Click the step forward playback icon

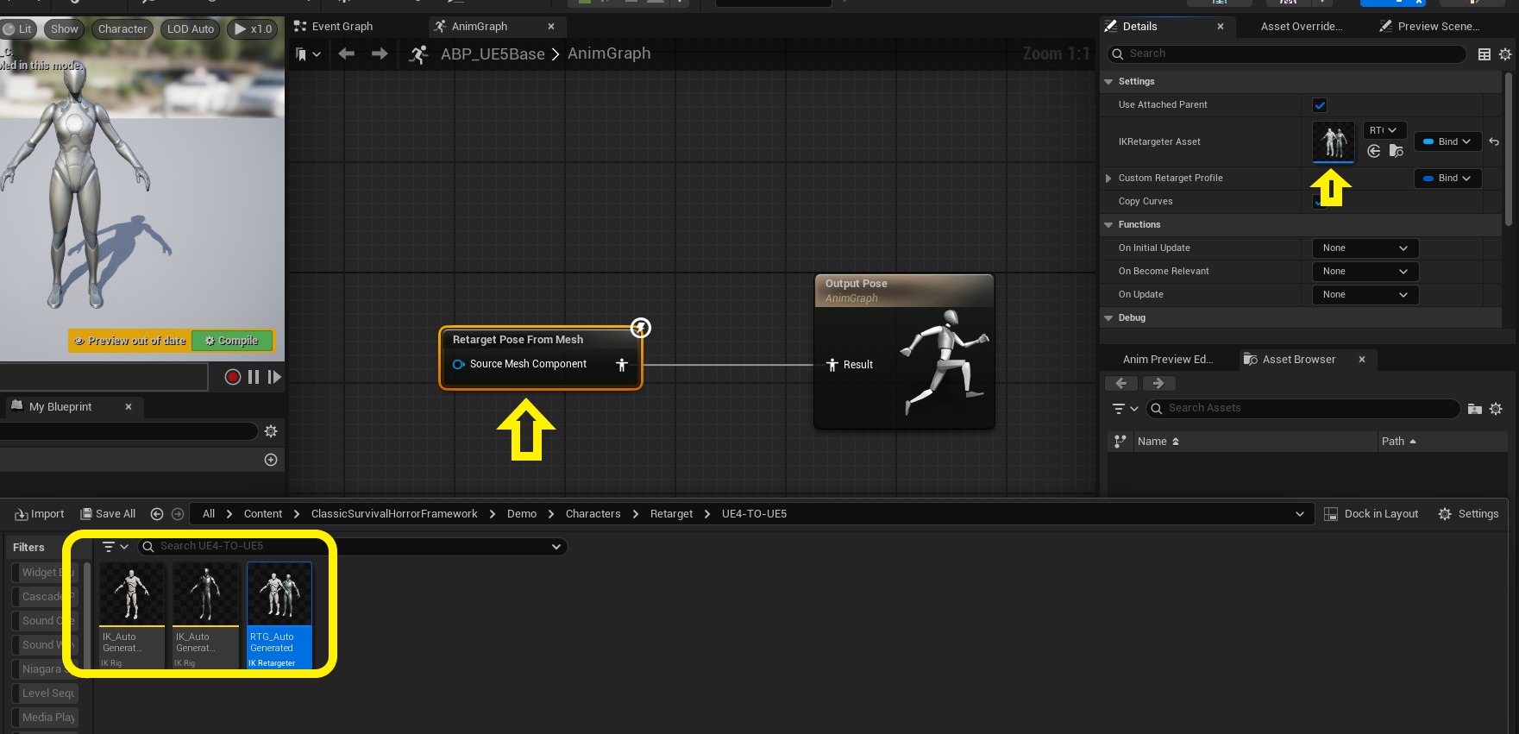(x=274, y=377)
